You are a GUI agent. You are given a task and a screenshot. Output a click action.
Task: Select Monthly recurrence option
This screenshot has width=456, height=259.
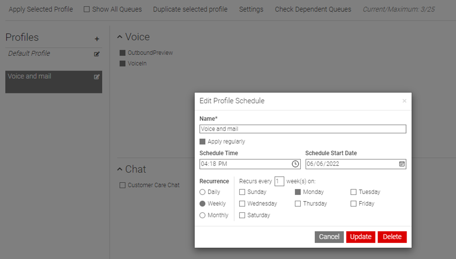click(202, 215)
